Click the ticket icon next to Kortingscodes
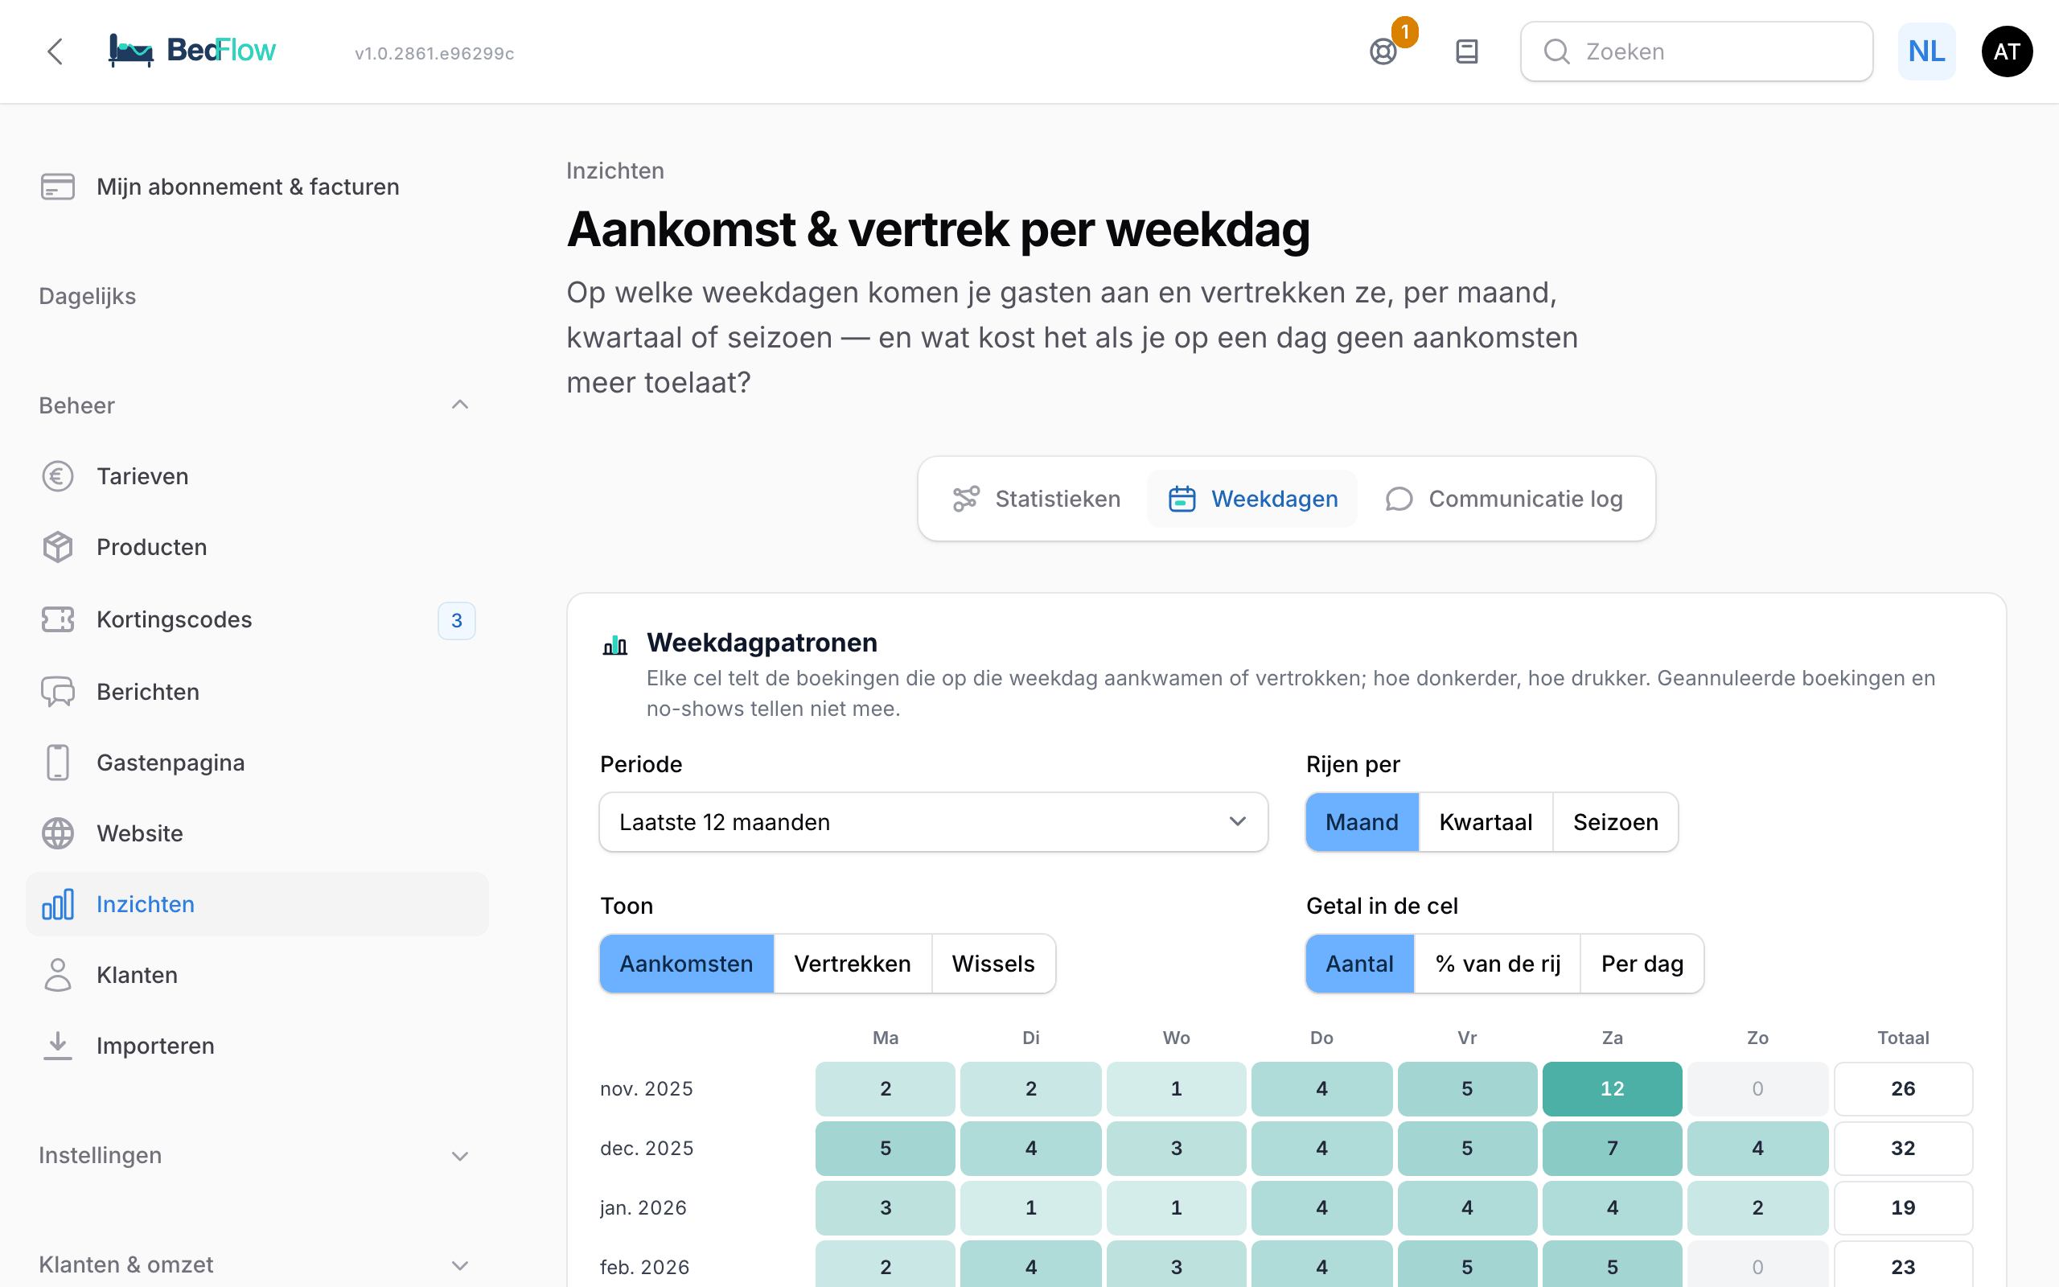The width and height of the screenshot is (2059, 1287). (58, 619)
